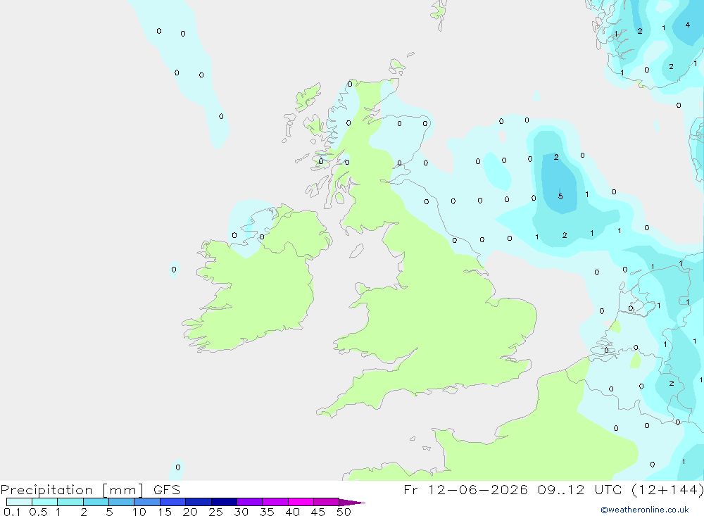Click the 20–25 mm dark blue swatch
The height and width of the screenshot is (516, 704).
coord(198,502)
